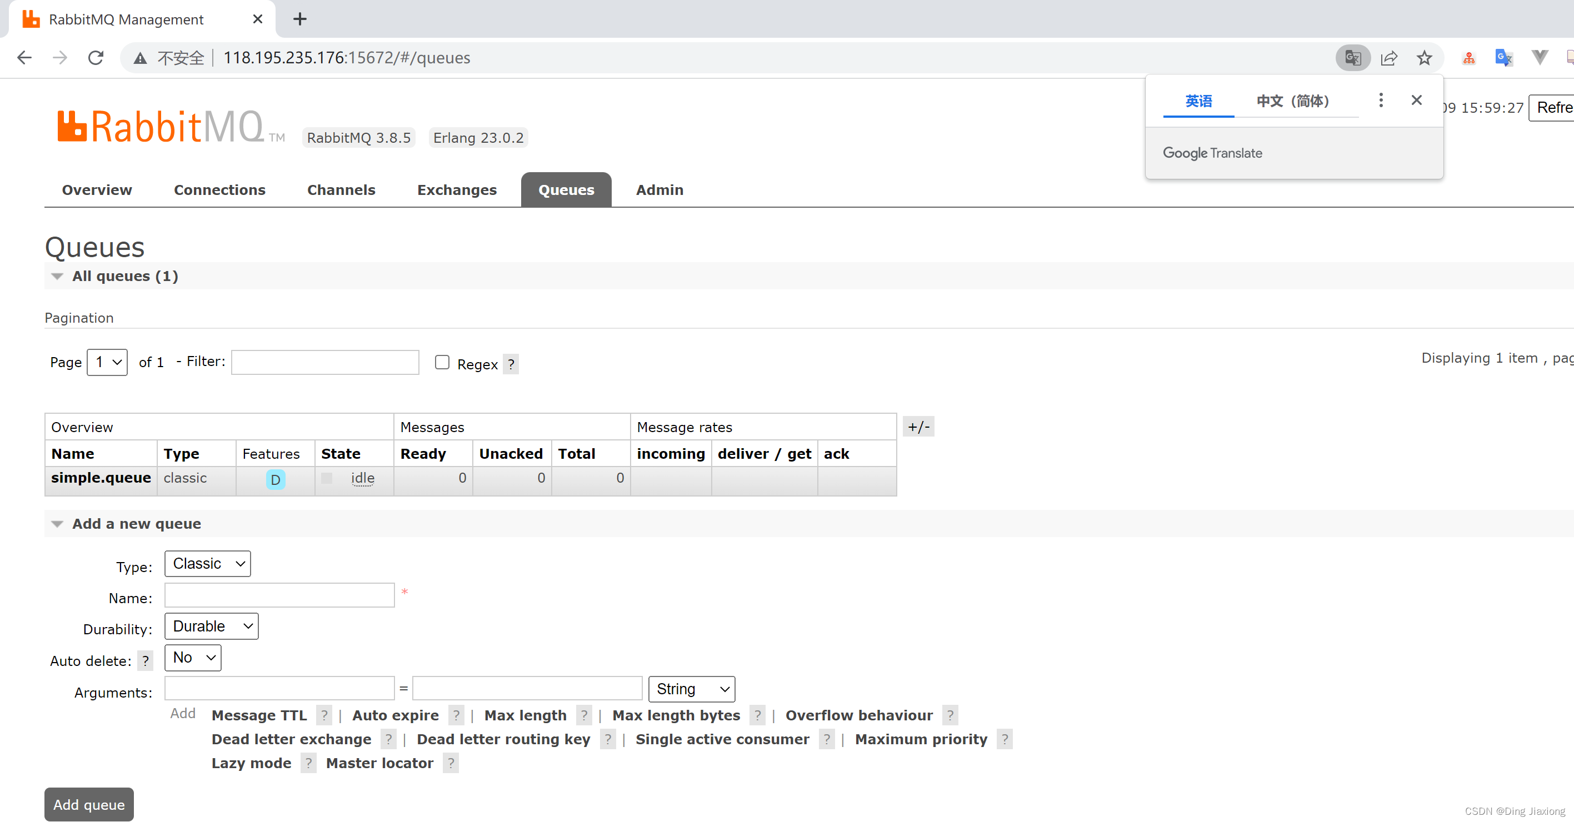The width and height of the screenshot is (1574, 822).
Task: Open help for Auto delete
Action: [146, 661]
